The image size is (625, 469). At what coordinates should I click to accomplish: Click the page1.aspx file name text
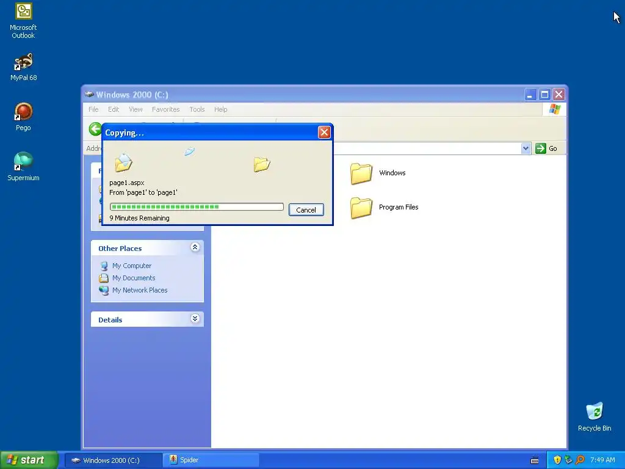(x=127, y=183)
